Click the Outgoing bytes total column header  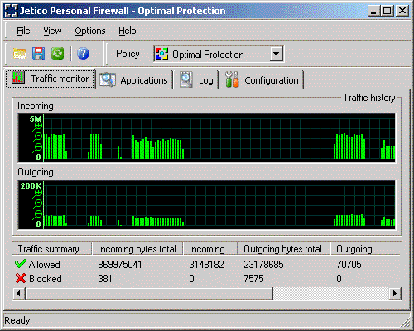coord(284,249)
